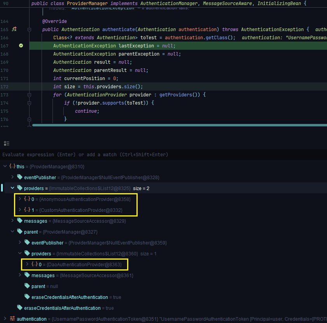Click the object icon beside the 'this' variable

[x=12, y=166]
